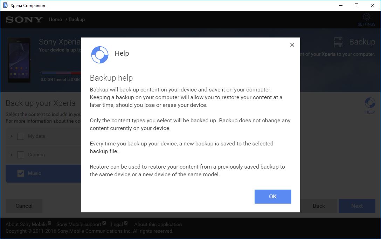Uncheck the Music checkbox

pos(21,173)
